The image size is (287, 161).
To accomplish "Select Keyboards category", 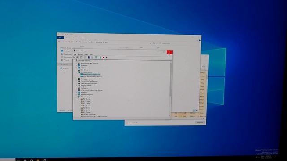I will point(84,88).
